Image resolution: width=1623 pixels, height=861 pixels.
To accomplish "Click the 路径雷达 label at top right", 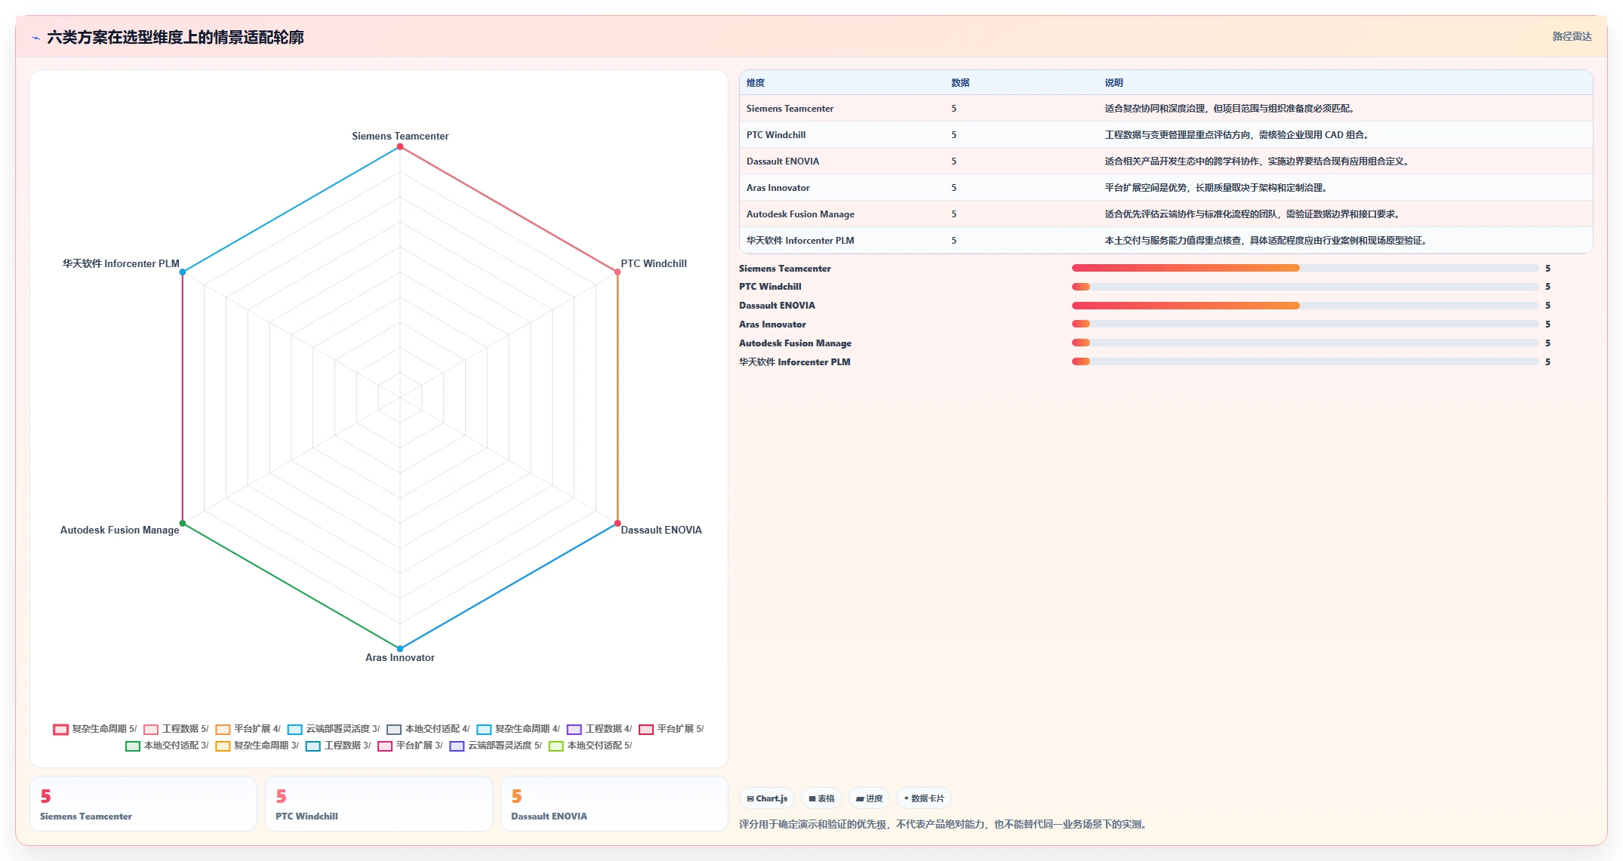I will [x=1572, y=36].
